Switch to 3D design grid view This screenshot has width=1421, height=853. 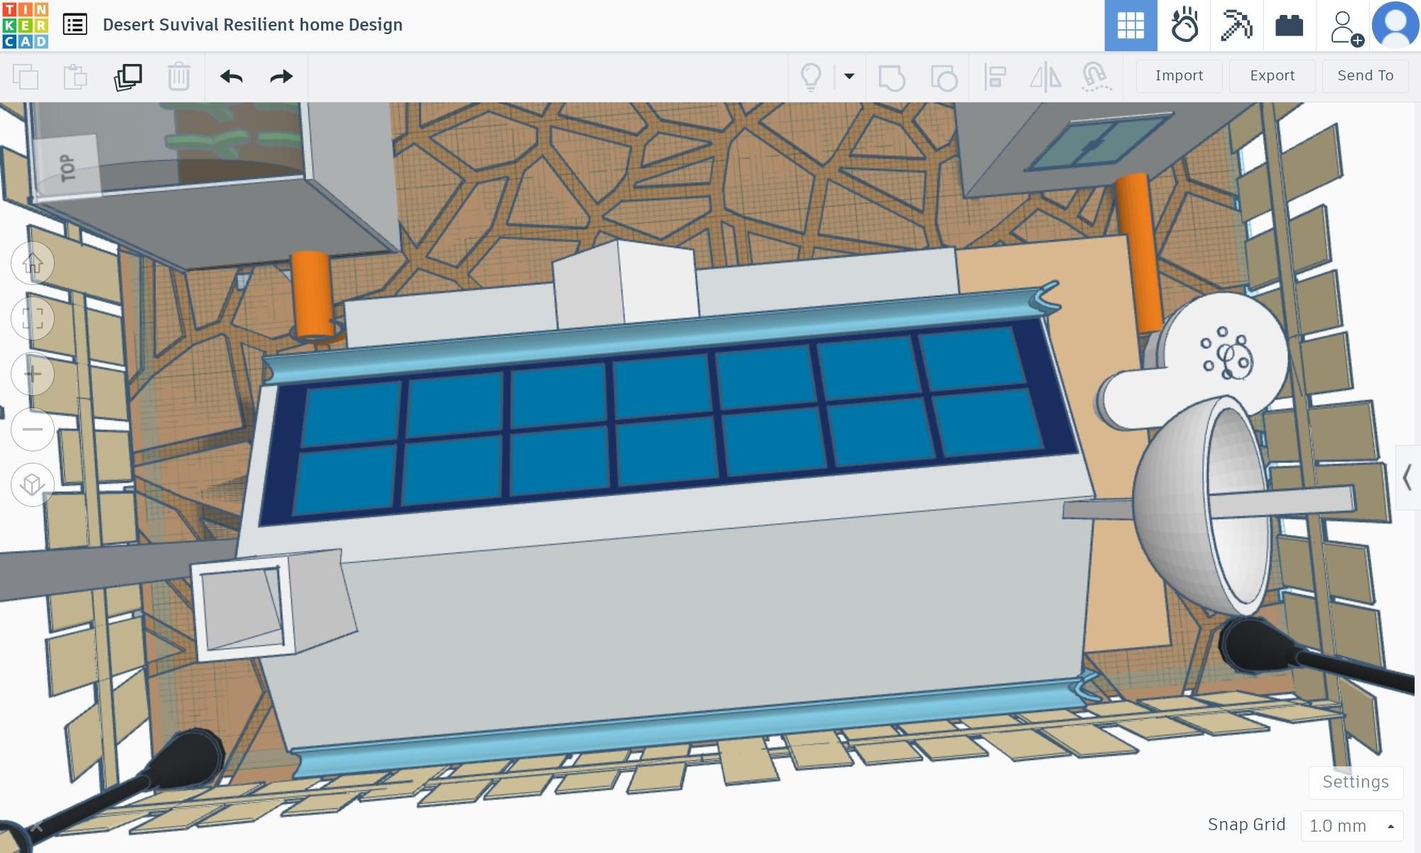tap(1130, 26)
